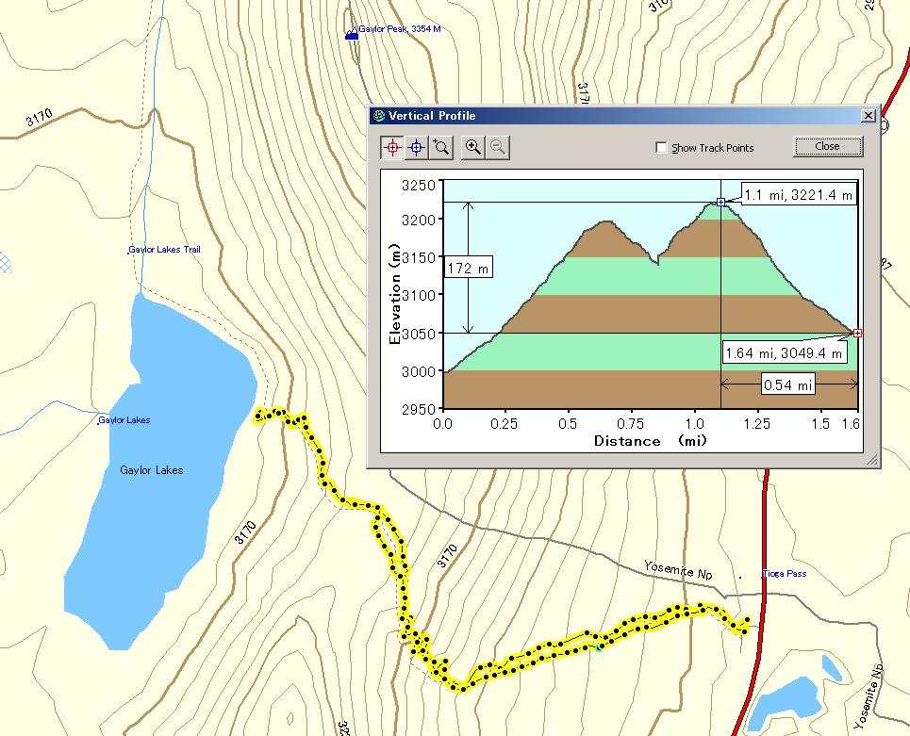Enable the Show Track Points checkbox

click(x=662, y=148)
